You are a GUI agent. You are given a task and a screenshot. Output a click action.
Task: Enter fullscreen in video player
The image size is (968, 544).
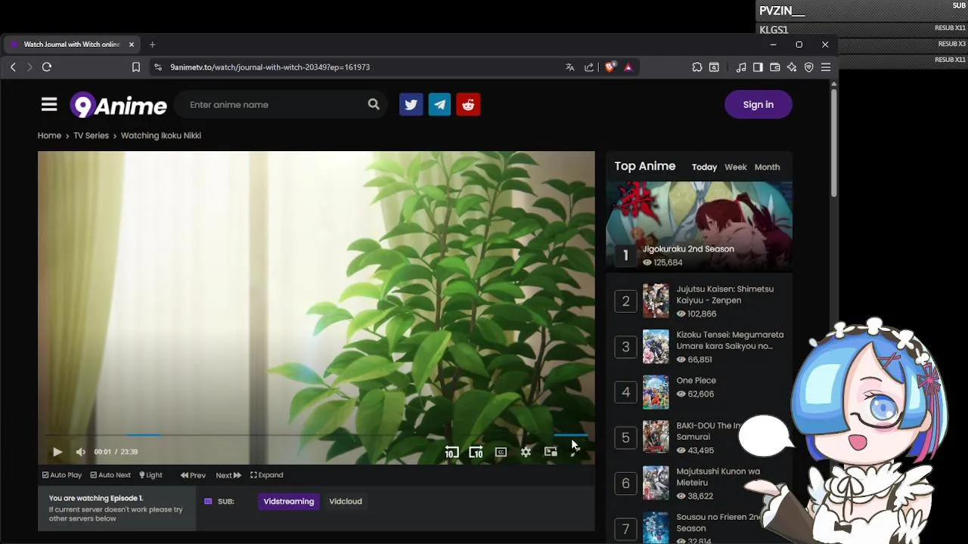coord(575,452)
